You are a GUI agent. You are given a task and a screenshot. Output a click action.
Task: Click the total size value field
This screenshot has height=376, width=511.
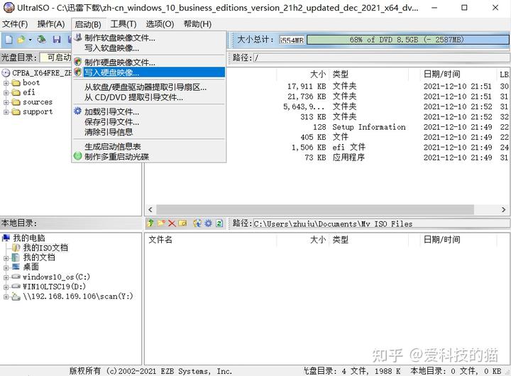[292, 40]
